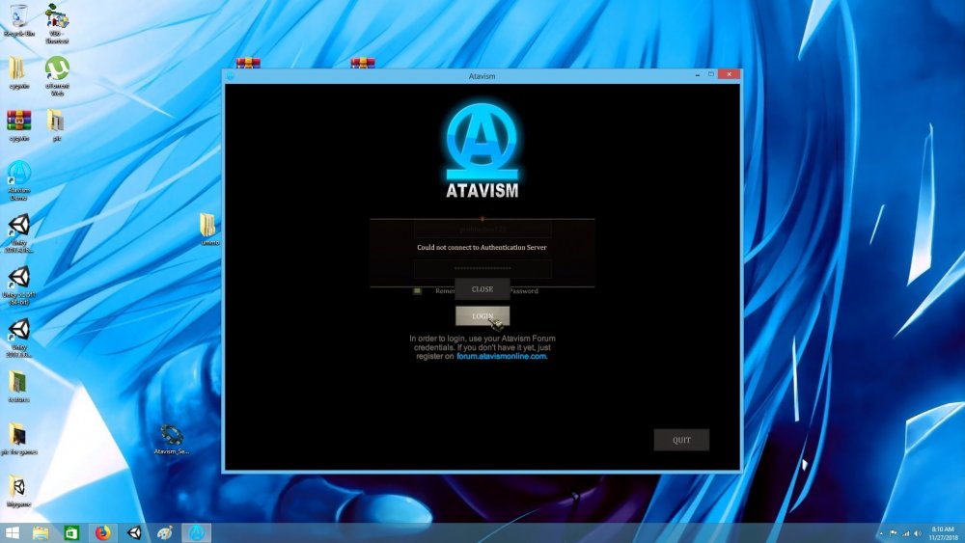Screen dimensions: 965x543
Task: Click the CLOSE button on error dialog
Action: point(482,289)
